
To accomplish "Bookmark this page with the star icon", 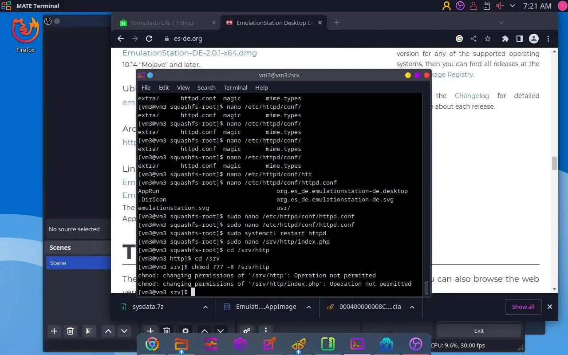I will pyautogui.click(x=488, y=39).
